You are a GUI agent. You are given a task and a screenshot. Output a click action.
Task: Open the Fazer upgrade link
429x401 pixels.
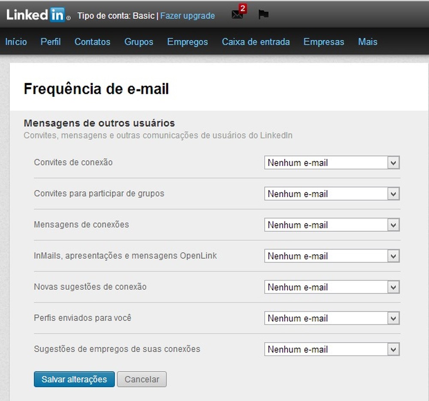tap(187, 16)
